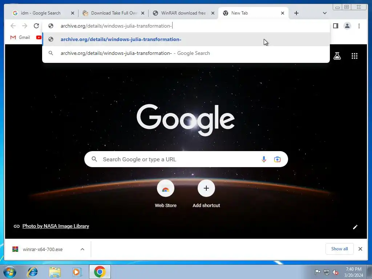This screenshot has height=279, width=372.
Task: Open the muted volume tray icon
Action: (x=335, y=272)
